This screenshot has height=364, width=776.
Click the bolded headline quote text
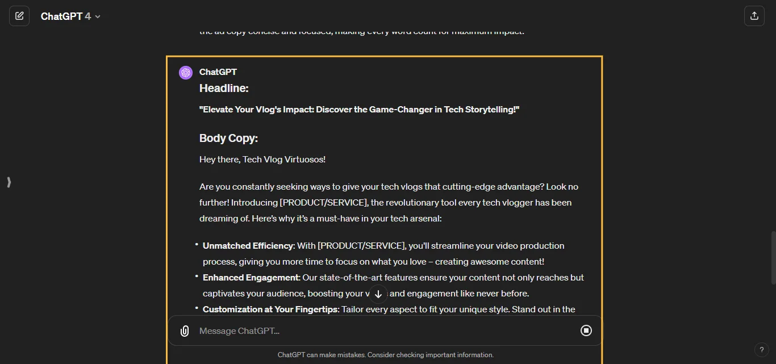[359, 109]
